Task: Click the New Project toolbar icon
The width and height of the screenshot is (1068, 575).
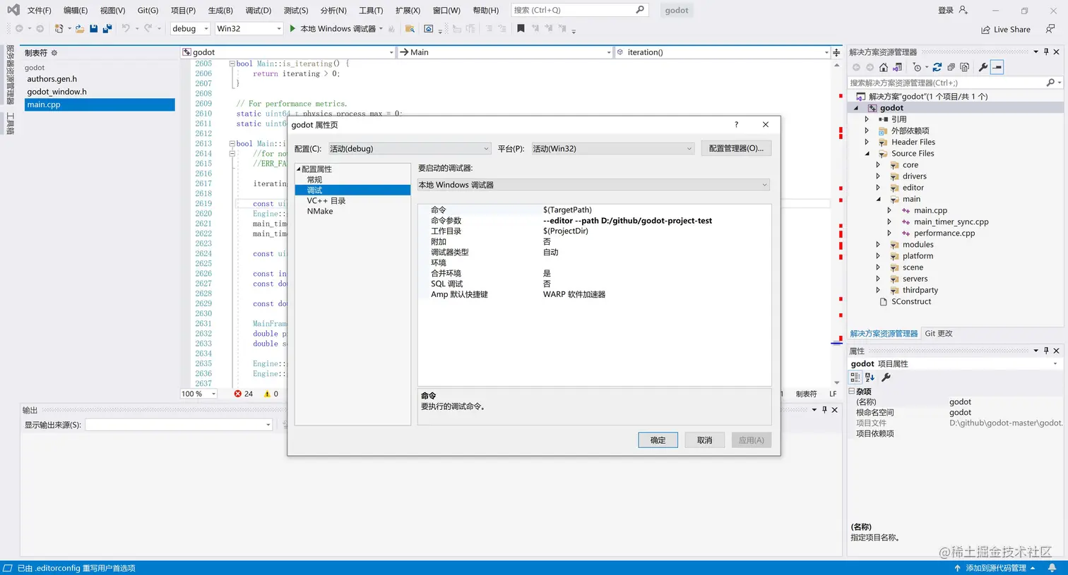Action: [x=59, y=29]
